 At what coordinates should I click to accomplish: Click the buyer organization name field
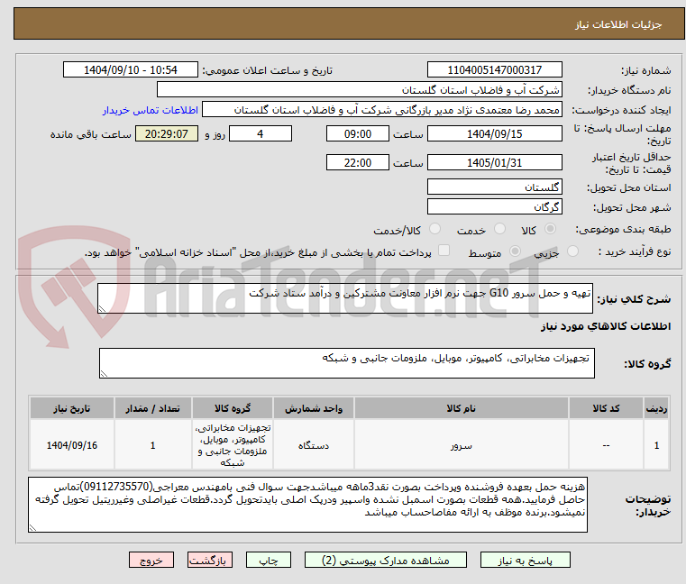pos(359,90)
